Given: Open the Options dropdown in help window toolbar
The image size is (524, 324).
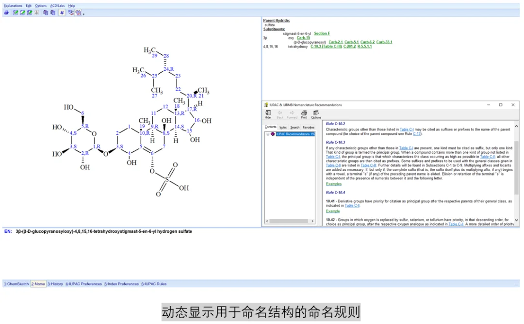Looking at the screenshot, I should [316, 114].
